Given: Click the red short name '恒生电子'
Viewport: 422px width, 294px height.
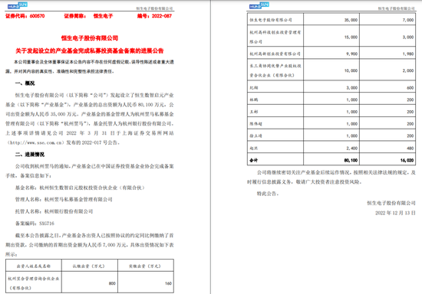Looking at the screenshot, I should [x=103, y=16].
